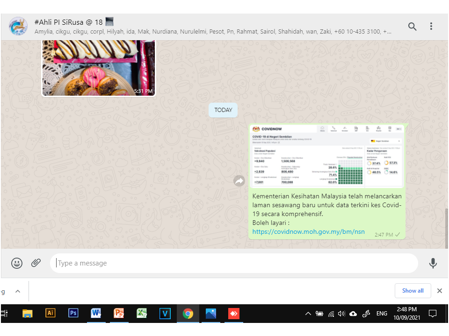Click Show all downloads button
The width and height of the screenshot is (449, 336).
[x=413, y=291]
